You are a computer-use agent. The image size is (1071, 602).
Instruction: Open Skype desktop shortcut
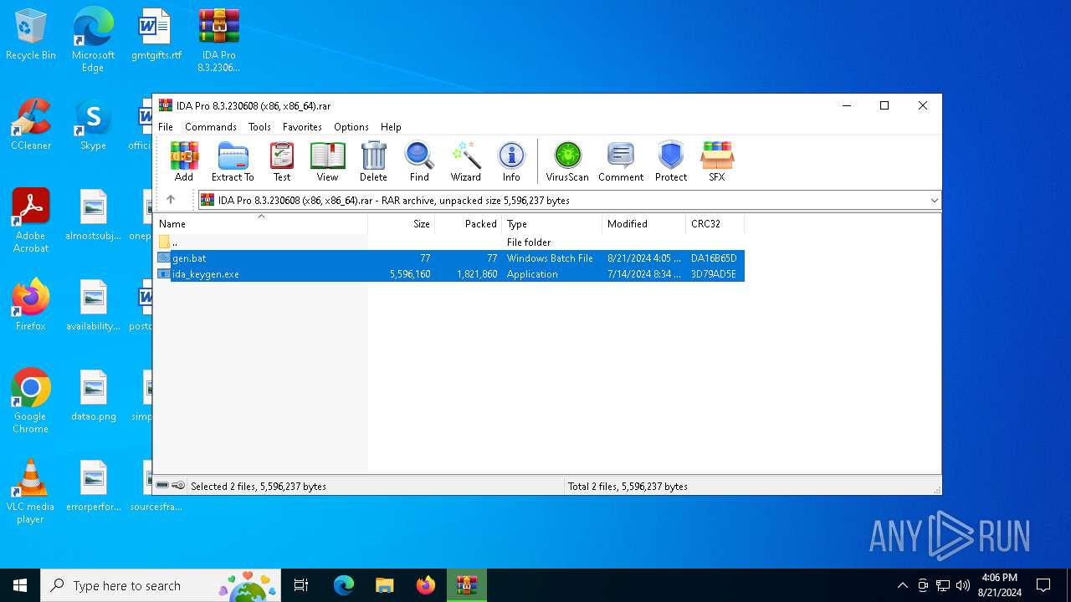93,125
